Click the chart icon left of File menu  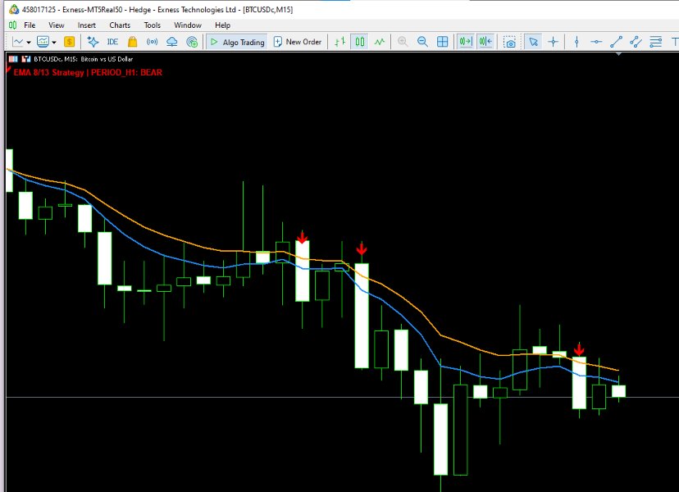coord(13,25)
